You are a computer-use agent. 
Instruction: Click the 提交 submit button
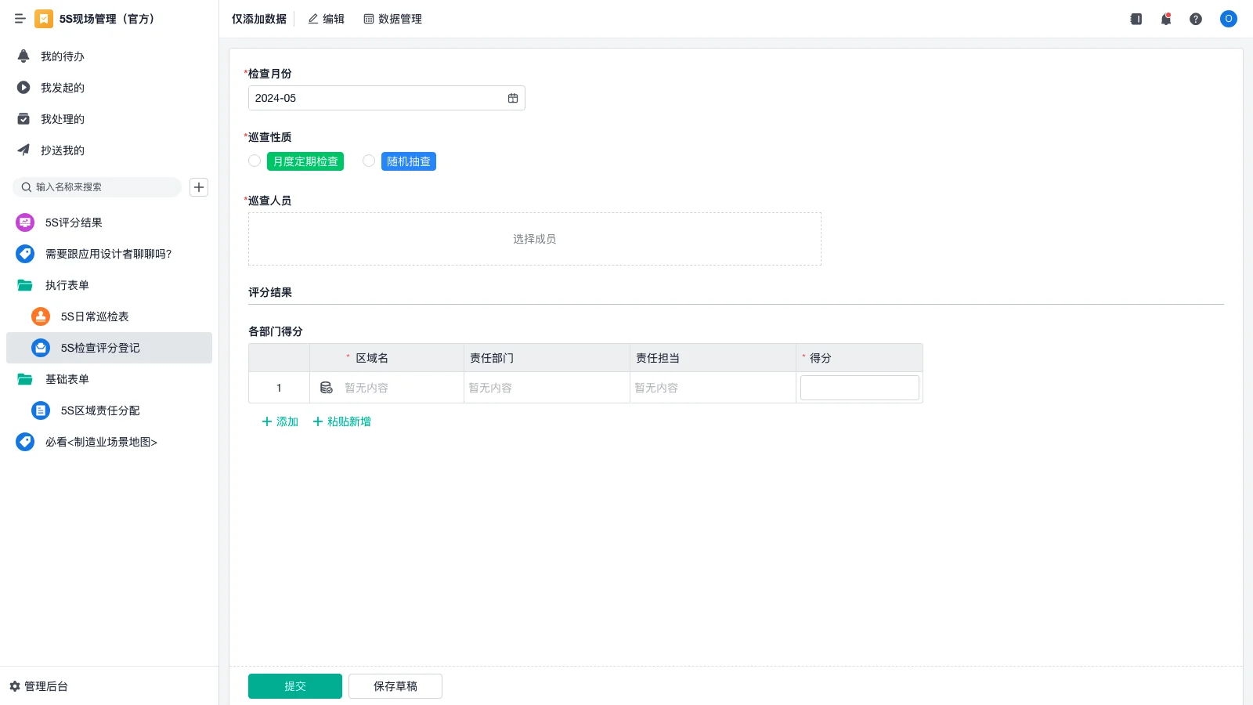(x=294, y=685)
